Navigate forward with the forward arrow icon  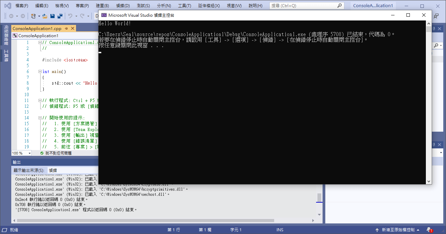pos(23,16)
